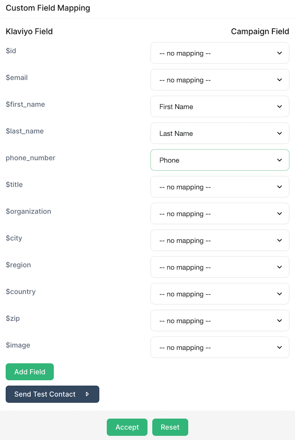This screenshot has width=295, height=440.
Task: Click the expand arrow on Send Test Contact
Action: pos(87,394)
